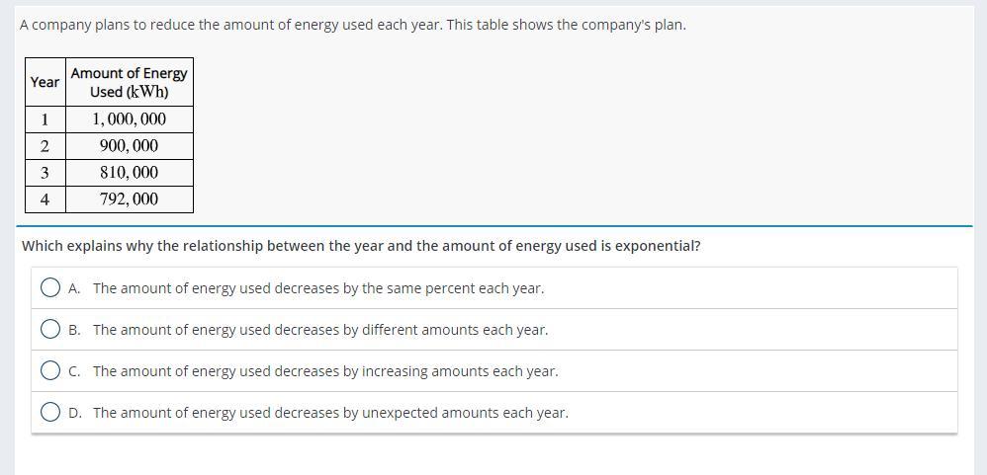Click the 'A company plans to reduce' intro sentence
Screen dimensions: 987x475
[x=352, y=25]
